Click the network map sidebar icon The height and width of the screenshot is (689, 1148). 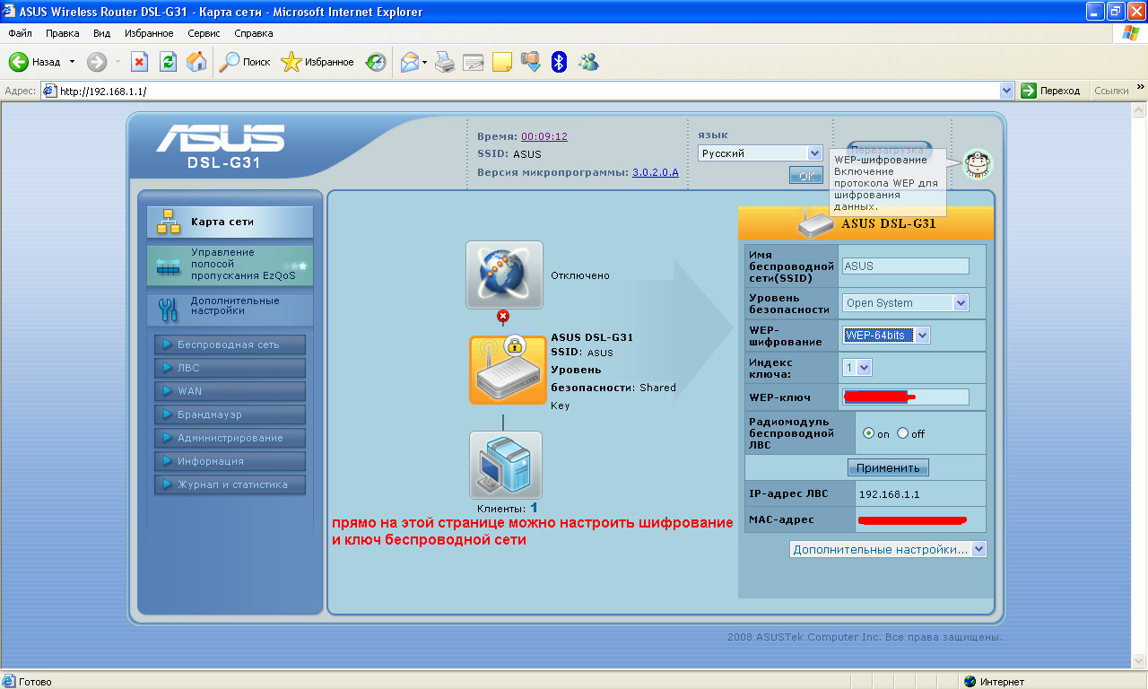[x=169, y=222]
